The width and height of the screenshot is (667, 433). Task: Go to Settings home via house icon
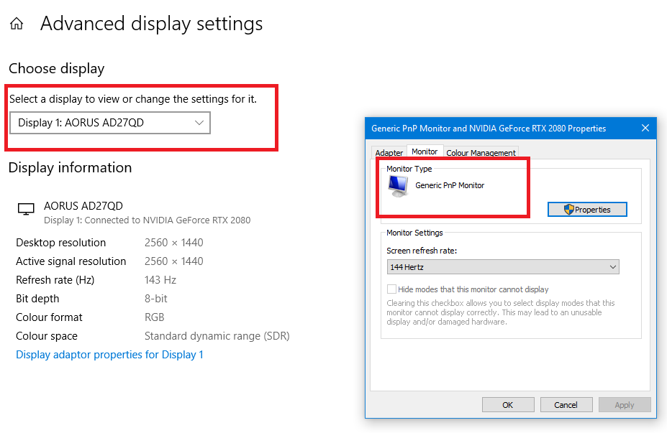[x=17, y=24]
